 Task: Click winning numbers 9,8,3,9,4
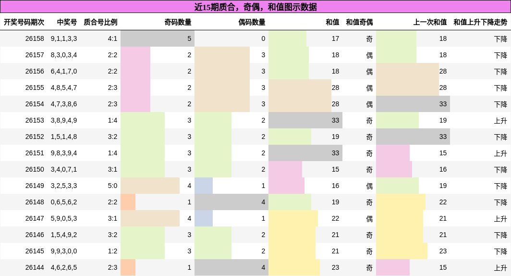point(64,153)
